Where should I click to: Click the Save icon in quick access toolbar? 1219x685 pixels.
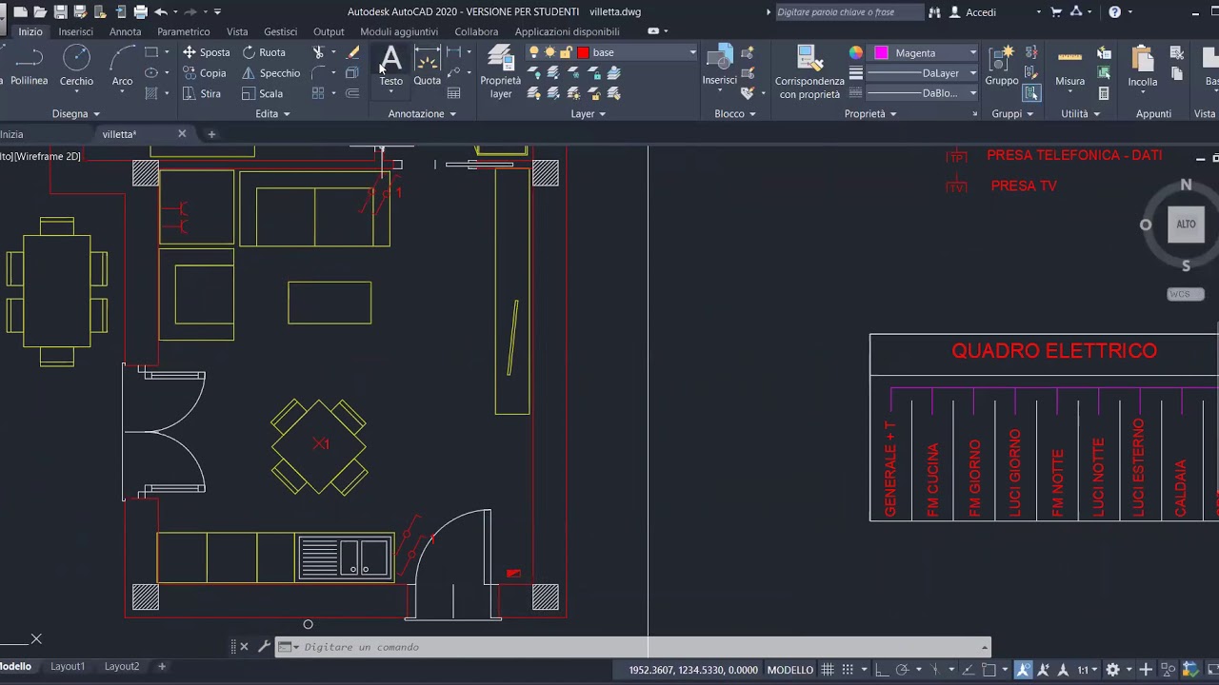[x=60, y=11]
